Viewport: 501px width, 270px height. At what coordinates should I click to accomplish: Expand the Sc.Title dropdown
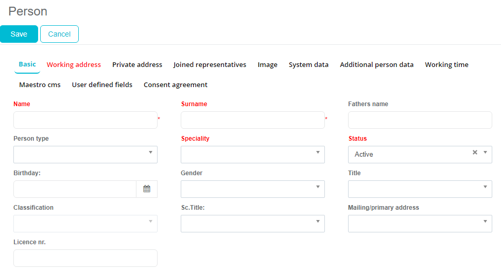(318, 222)
